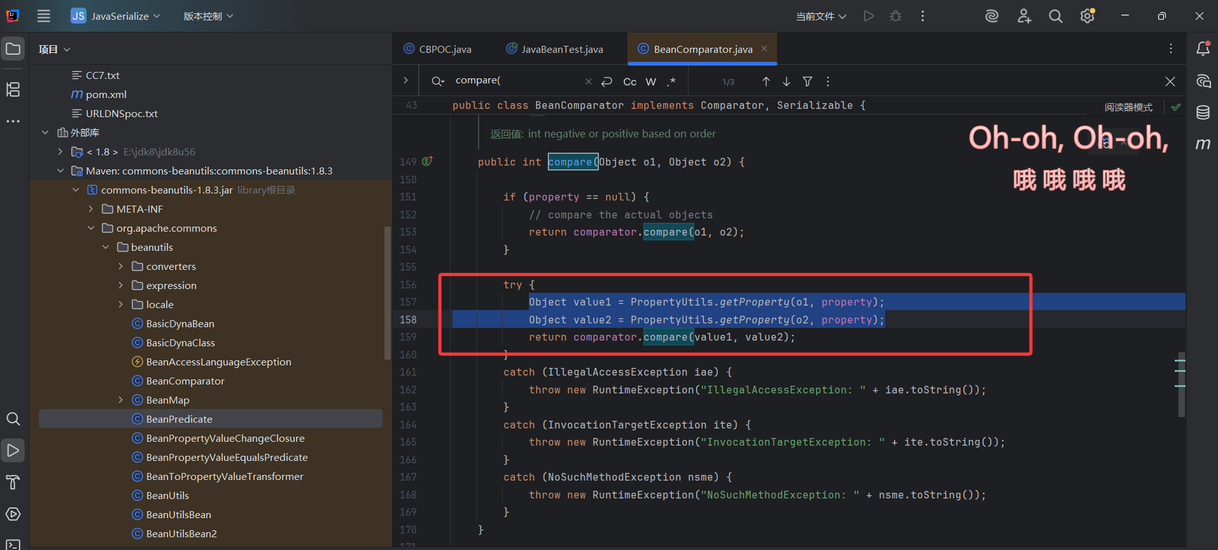Screen dimensions: 1218x550
Task: Open Search Everywhere magnifier in title bar
Action: [x=1055, y=16]
